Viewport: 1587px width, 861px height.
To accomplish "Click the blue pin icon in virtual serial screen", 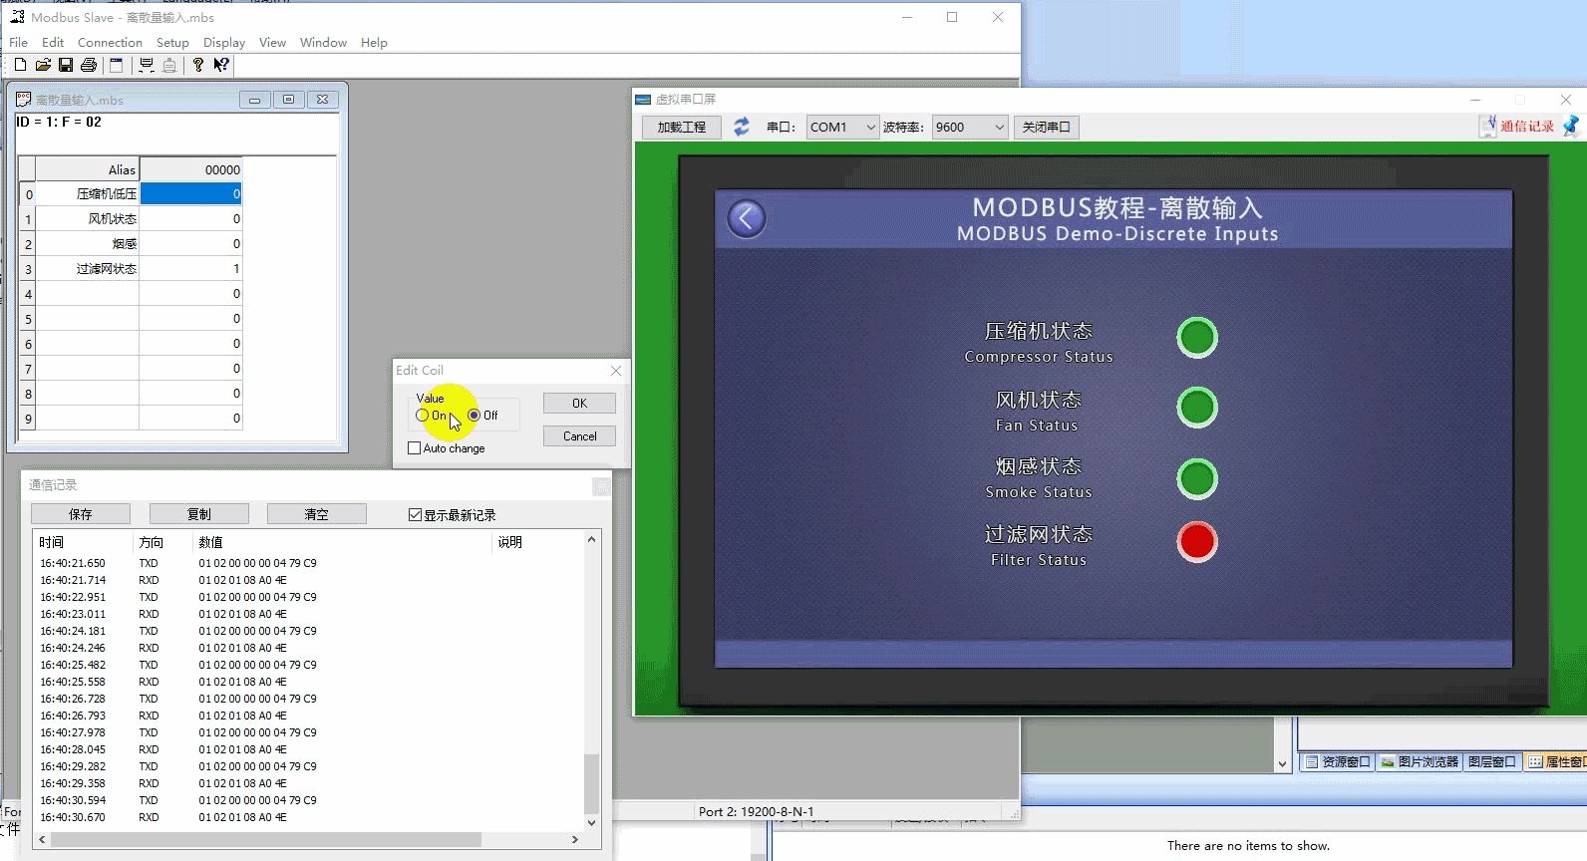I will click(1571, 126).
